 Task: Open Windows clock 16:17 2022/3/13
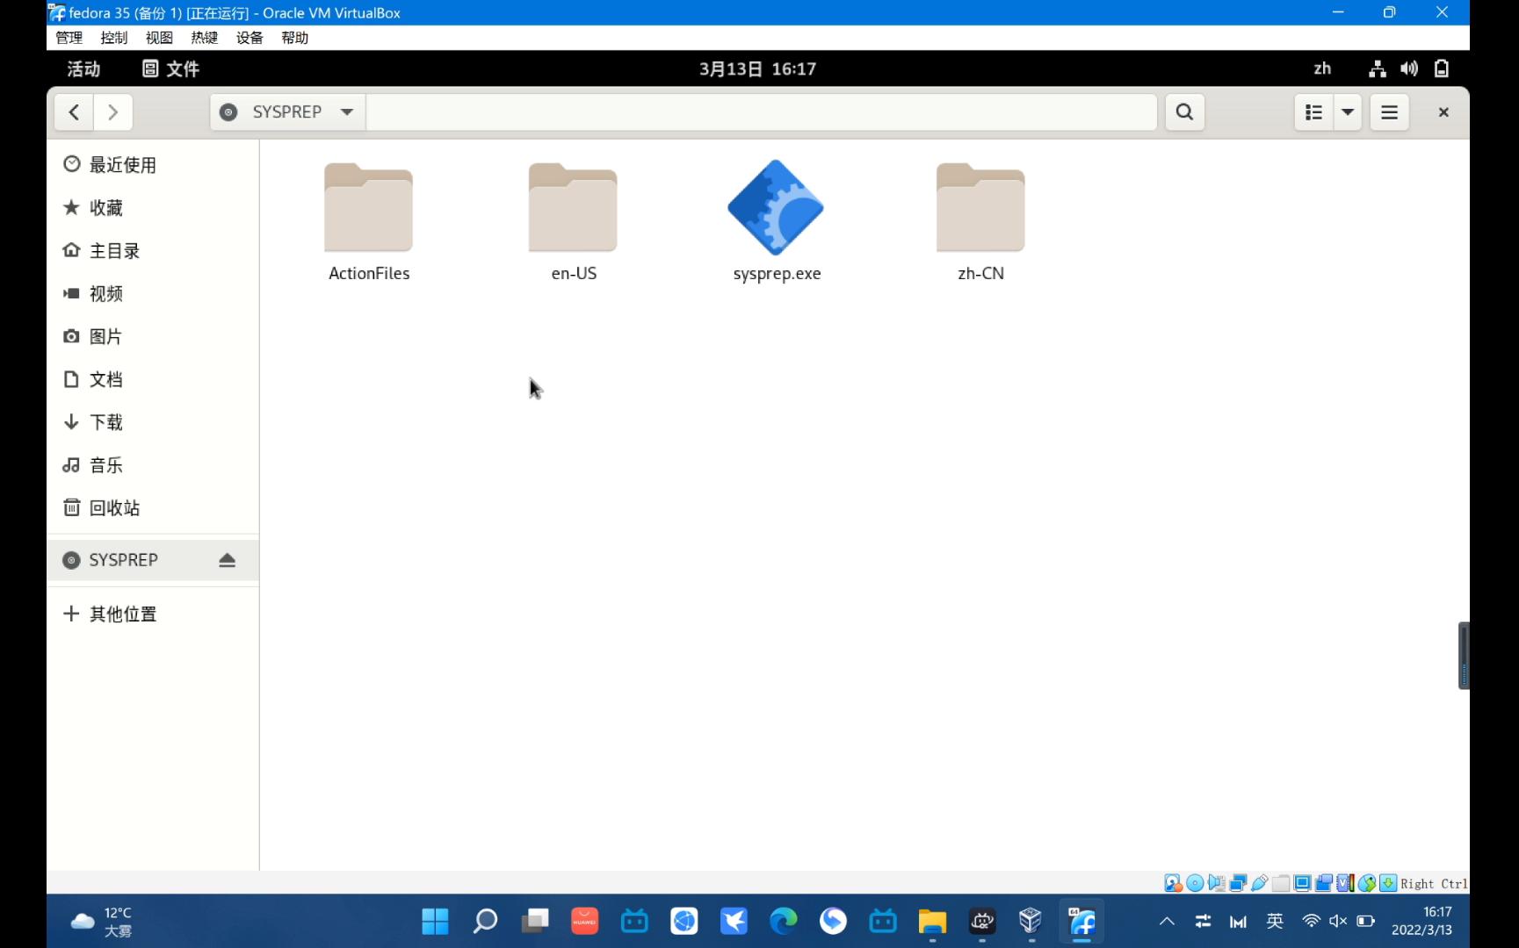click(x=1421, y=921)
